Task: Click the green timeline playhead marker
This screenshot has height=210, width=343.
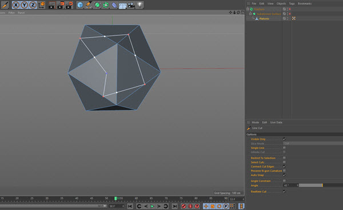Action: (x=115, y=198)
